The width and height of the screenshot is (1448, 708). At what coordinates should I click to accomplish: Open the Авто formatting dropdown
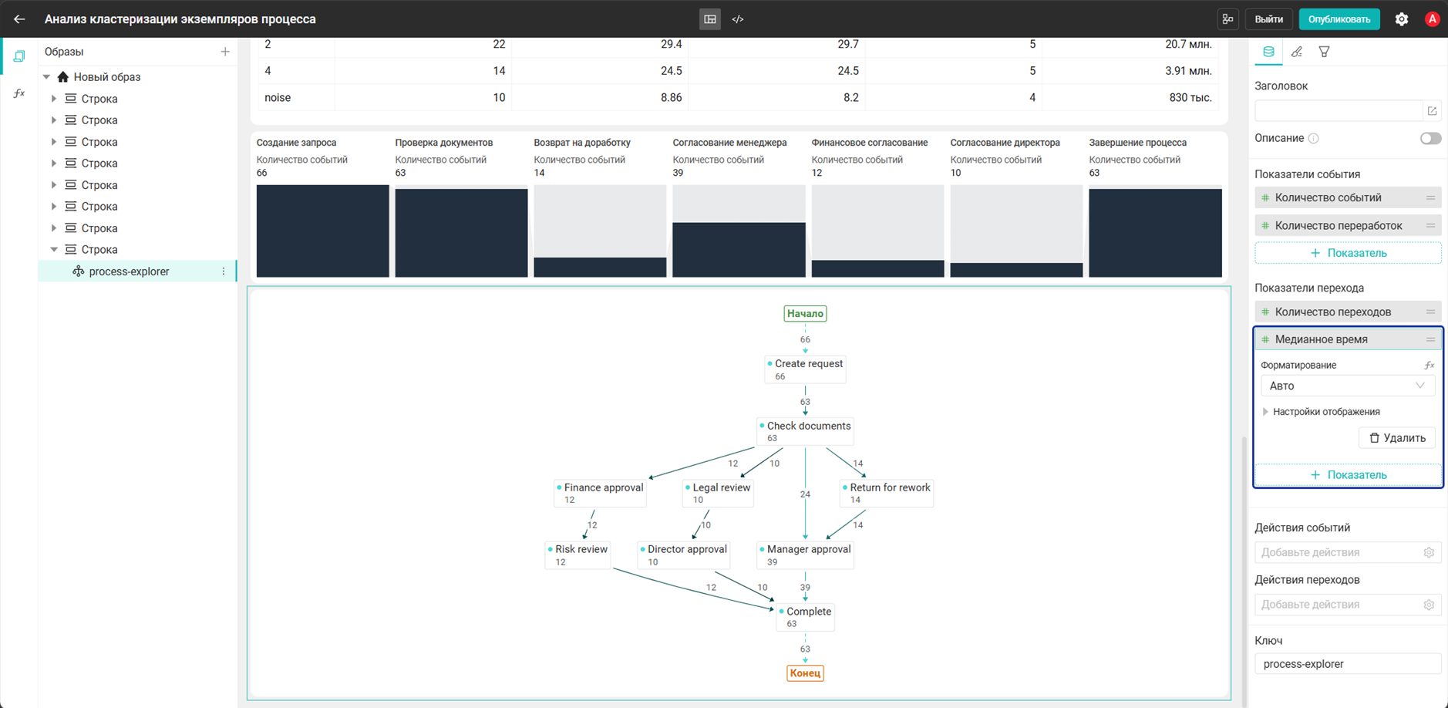pos(1347,386)
